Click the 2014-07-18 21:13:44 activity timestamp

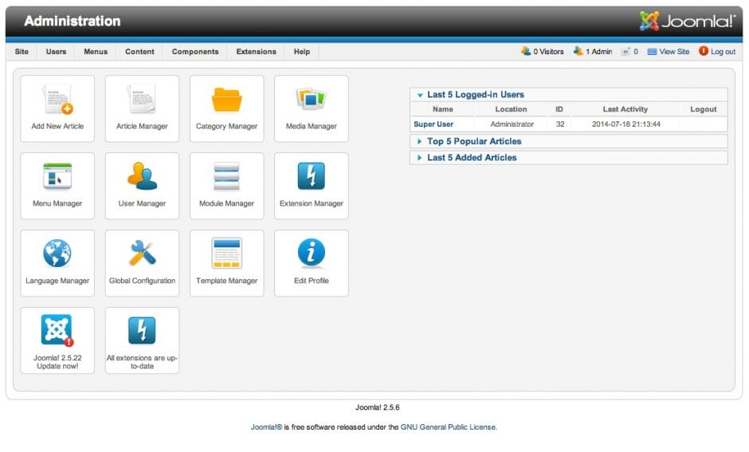click(x=626, y=124)
